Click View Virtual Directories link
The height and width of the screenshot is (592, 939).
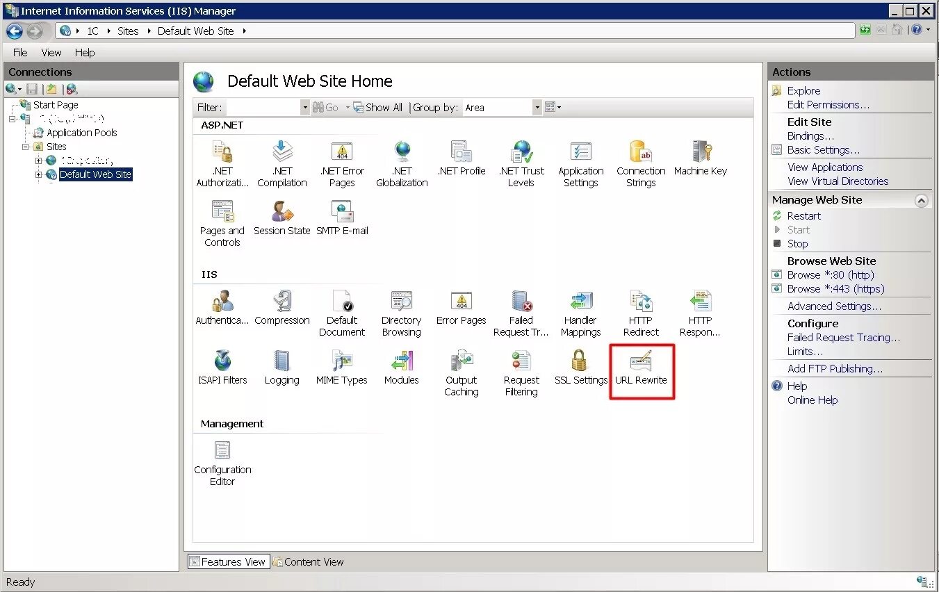pos(838,181)
